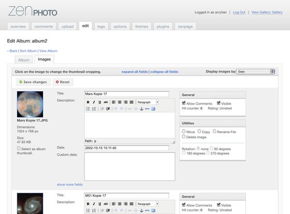Open the Paragraph format dropdown for Mars Kopie
290x214 pixels.
click(148, 102)
